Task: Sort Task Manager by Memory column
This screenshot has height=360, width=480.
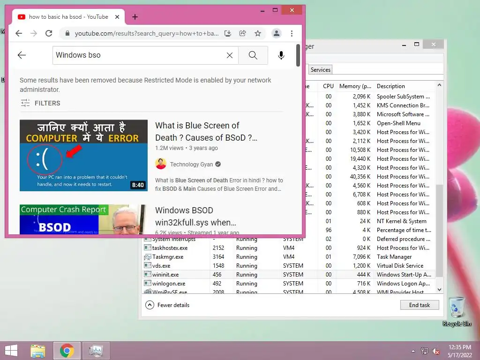Action: coord(355,86)
